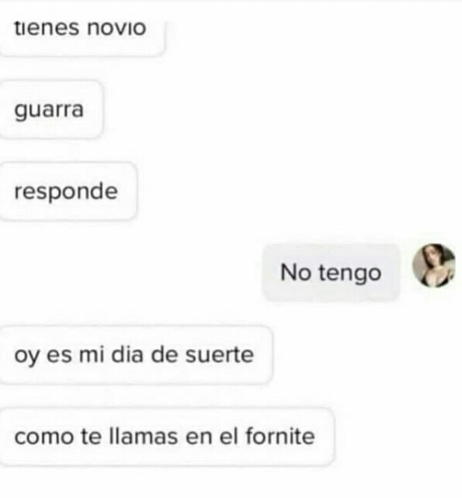Viewport: 462px width, 498px height.
Task: Select the 'No tengo' reply bubble
Action: [x=331, y=273]
